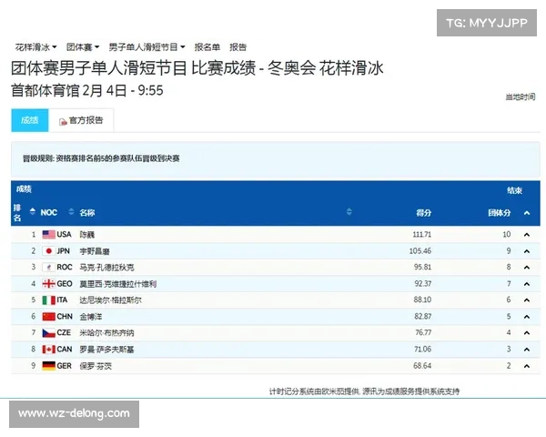
Task: Expand details for ITA row
Action: (527, 300)
